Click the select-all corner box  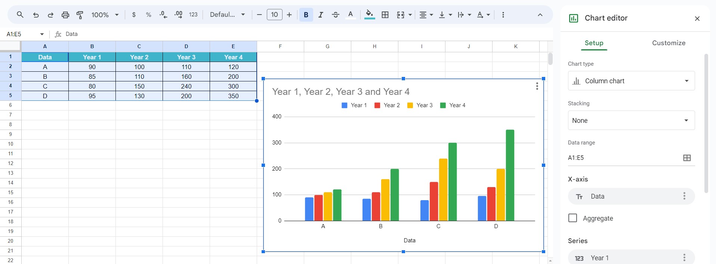[10, 46]
